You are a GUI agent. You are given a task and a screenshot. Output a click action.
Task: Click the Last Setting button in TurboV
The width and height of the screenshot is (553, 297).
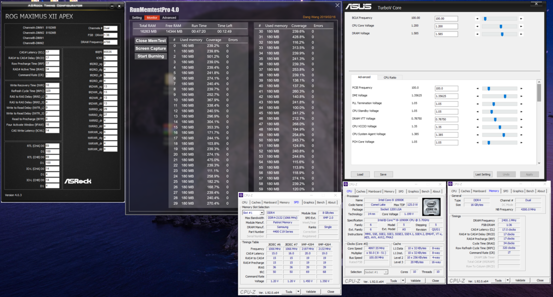coord(482,174)
